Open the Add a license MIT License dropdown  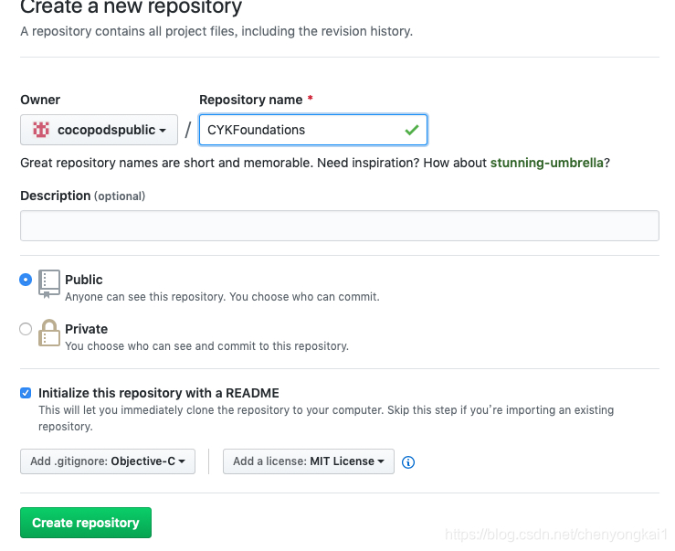point(309,461)
